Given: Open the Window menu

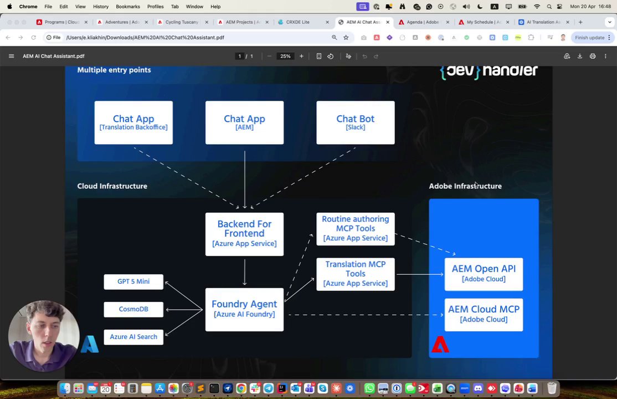Looking at the screenshot, I should click(x=194, y=6).
